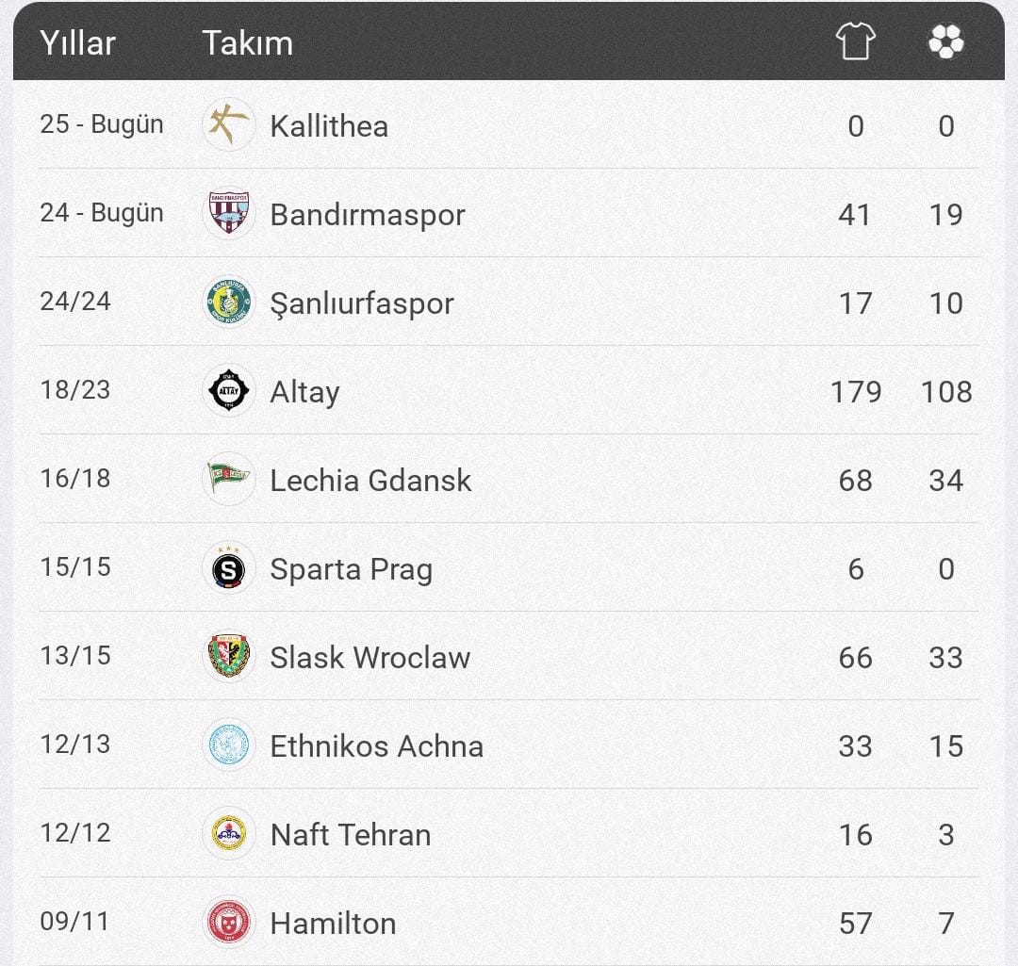Click the Slask Wroclaw crest
The height and width of the screenshot is (966, 1018).
point(228,656)
